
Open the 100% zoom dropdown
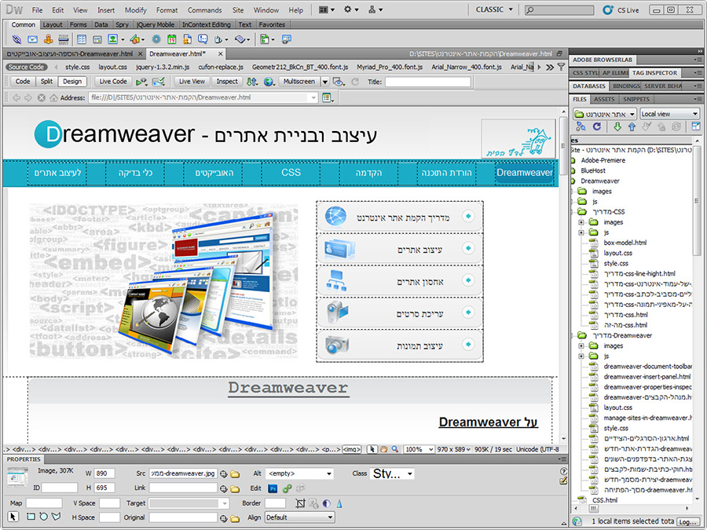point(418,449)
